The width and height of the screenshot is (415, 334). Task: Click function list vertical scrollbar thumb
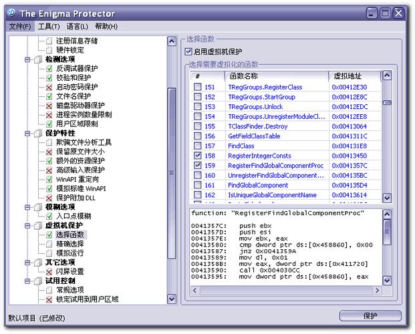387,103
